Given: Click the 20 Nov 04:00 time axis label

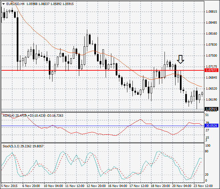Looking at the screenshot, I should 182,186.
